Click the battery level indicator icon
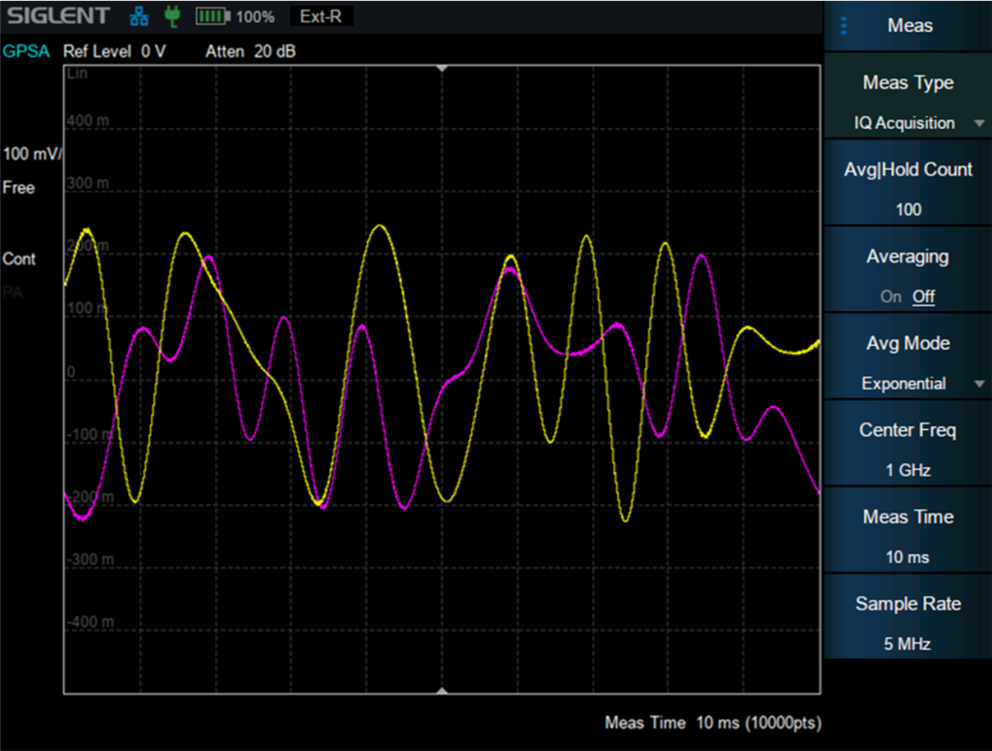Viewport: 992px width, 751px height. click(x=213, y=16)
